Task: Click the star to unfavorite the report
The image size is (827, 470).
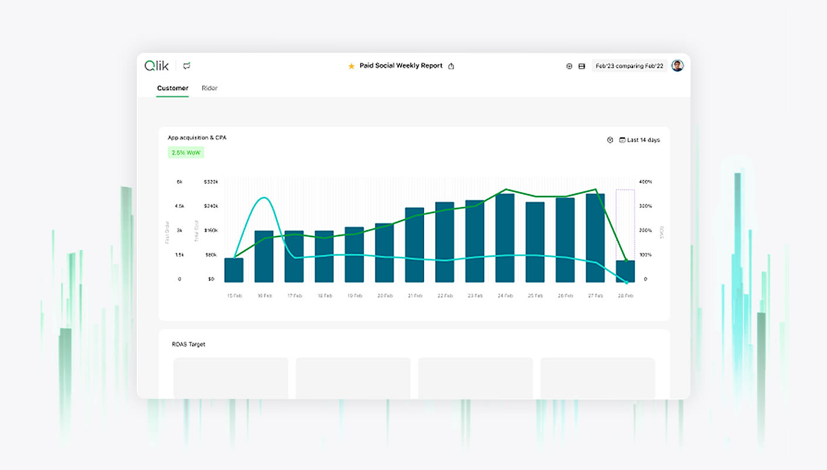Action: point(351,66)
